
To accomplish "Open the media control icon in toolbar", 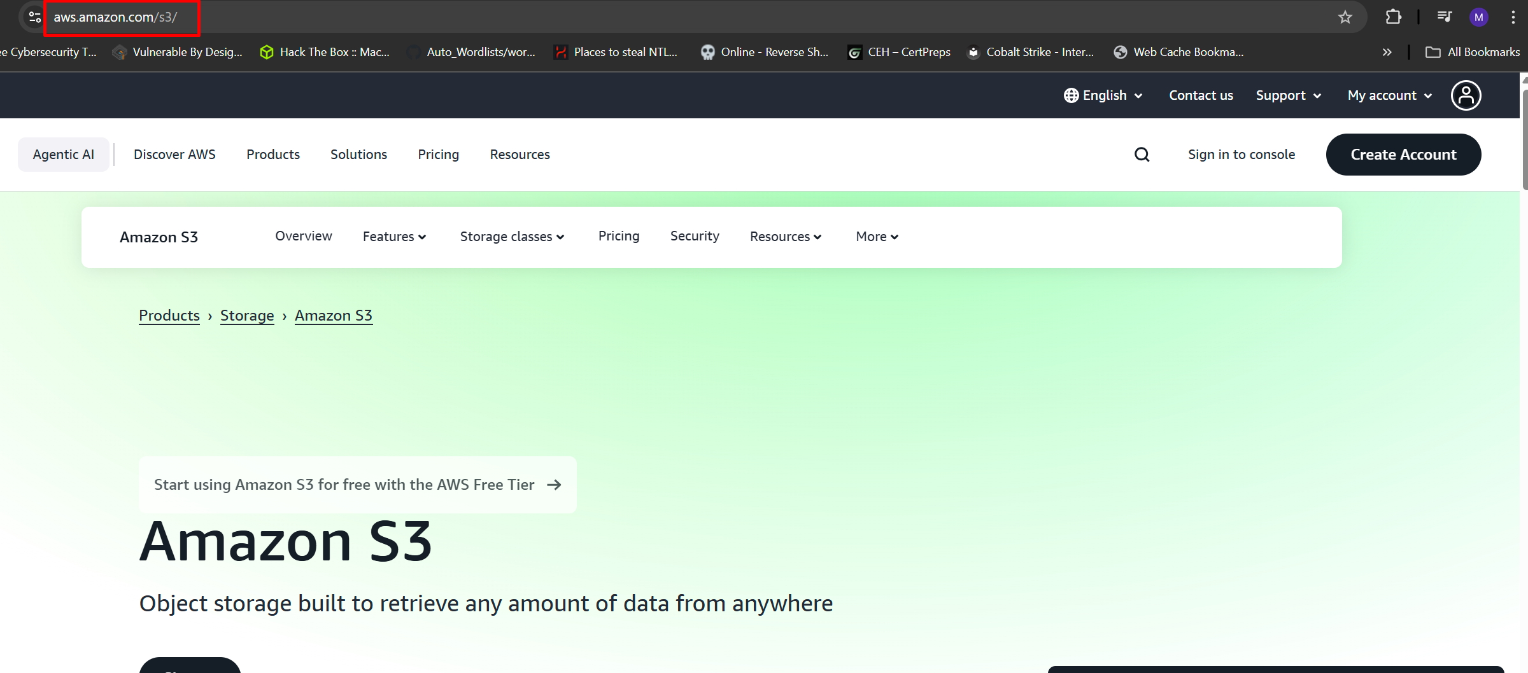I will pyautogui.click(x=1445, y=17).
